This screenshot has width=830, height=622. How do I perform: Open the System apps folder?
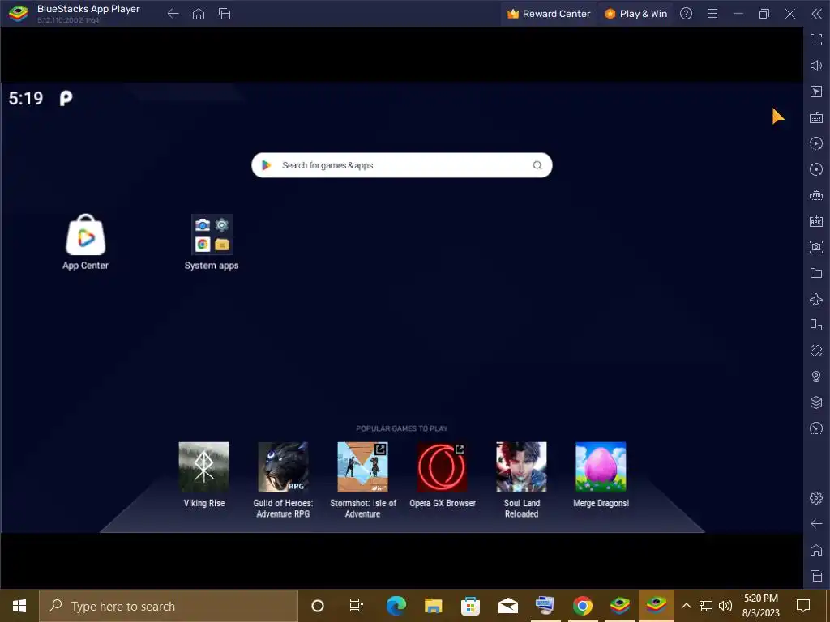pyautogui.click(x=212, y=235)
